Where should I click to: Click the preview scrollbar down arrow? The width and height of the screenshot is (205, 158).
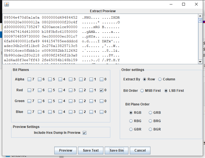click(200, 62)
